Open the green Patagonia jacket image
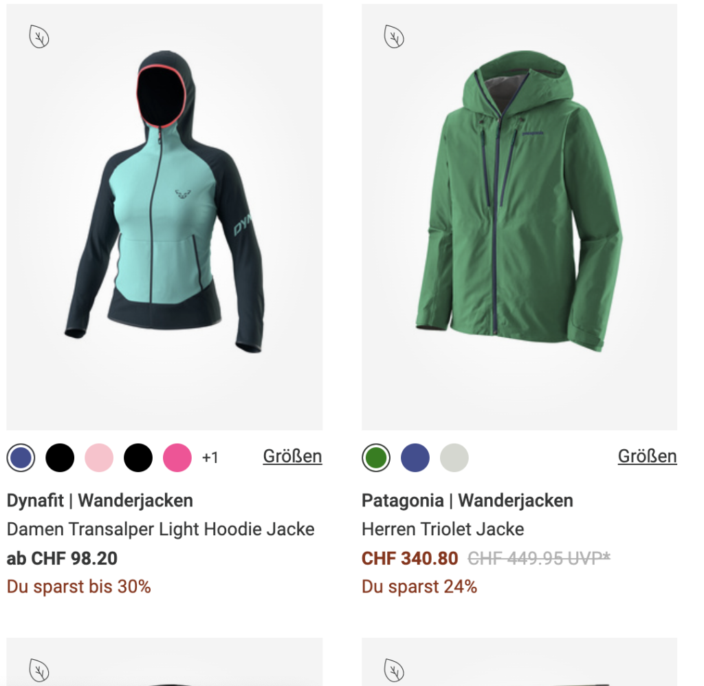The image size is (704, 686). coord(519,217)
